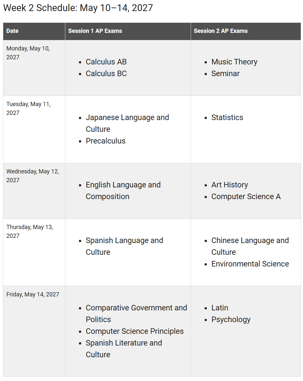Screen dimensions: 303x381
Task: Click the Week 2 Schedule heading
Action: pos(78,8)
